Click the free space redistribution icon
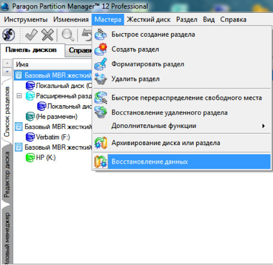 [x=101, y=98]
